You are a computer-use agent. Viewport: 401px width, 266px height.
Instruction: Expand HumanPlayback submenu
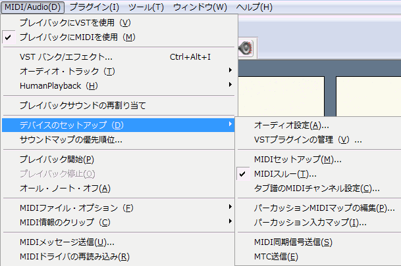pyautogui.click(x=118, y=85)
